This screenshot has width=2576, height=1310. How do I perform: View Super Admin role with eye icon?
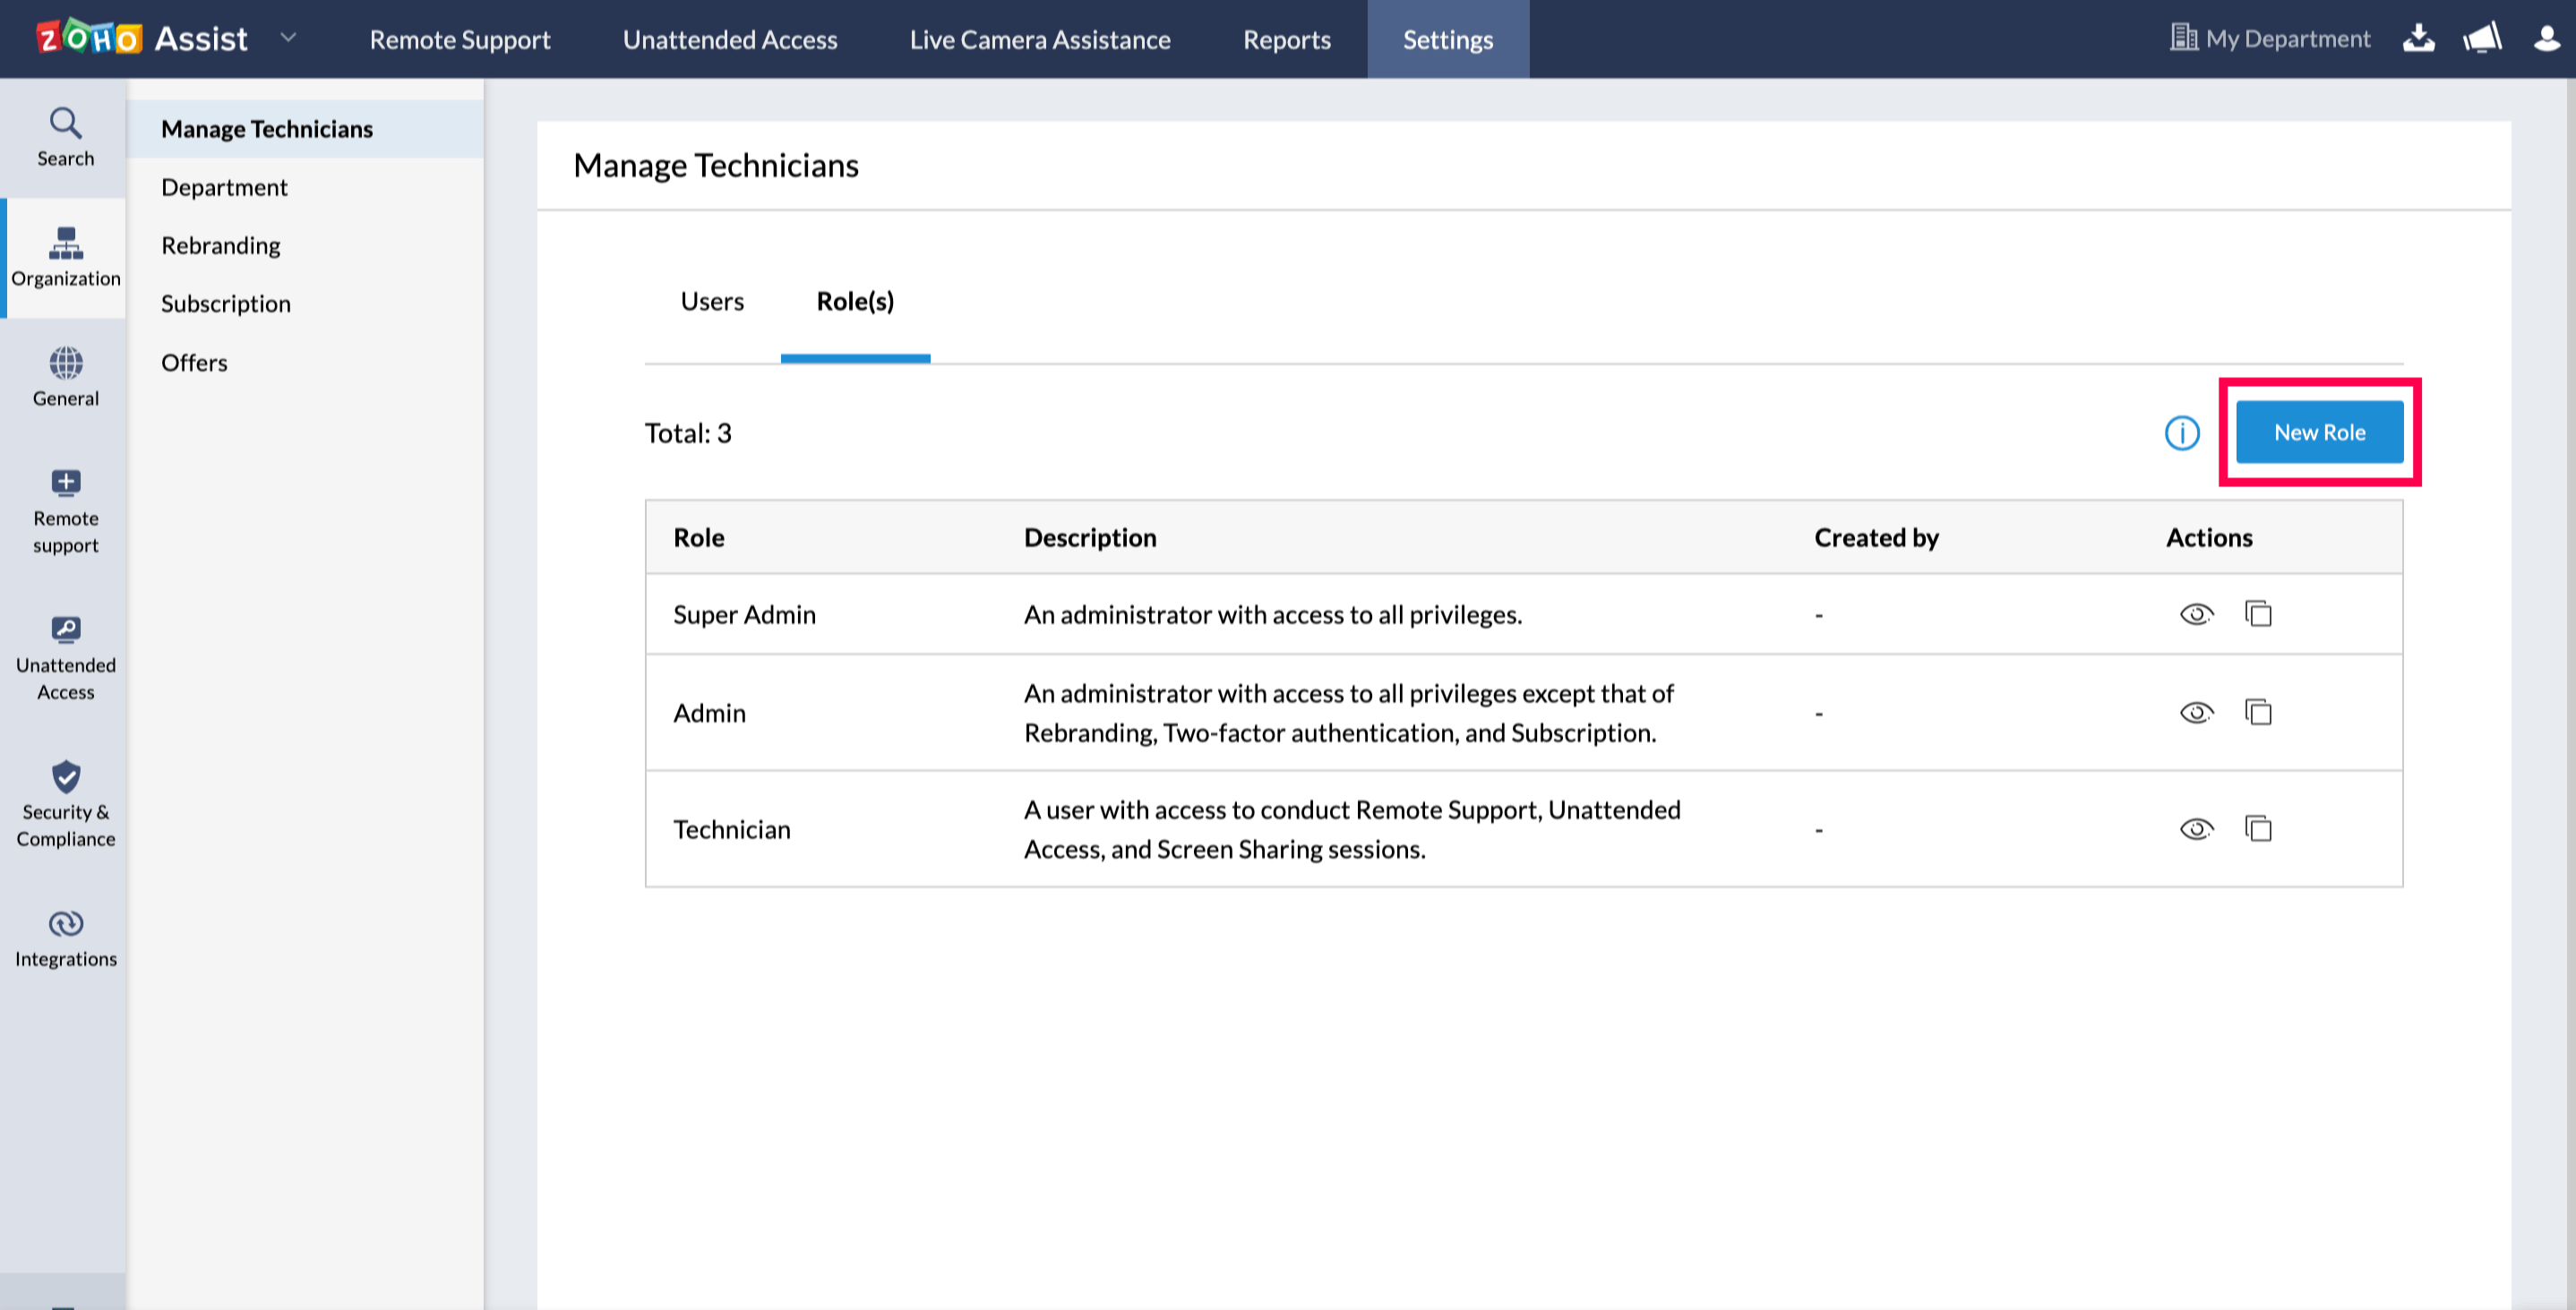(x=2196, y=613)
